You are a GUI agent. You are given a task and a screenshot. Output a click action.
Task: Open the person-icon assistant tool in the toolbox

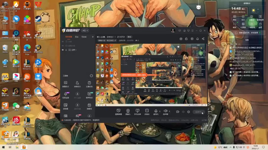pos(77,84)
